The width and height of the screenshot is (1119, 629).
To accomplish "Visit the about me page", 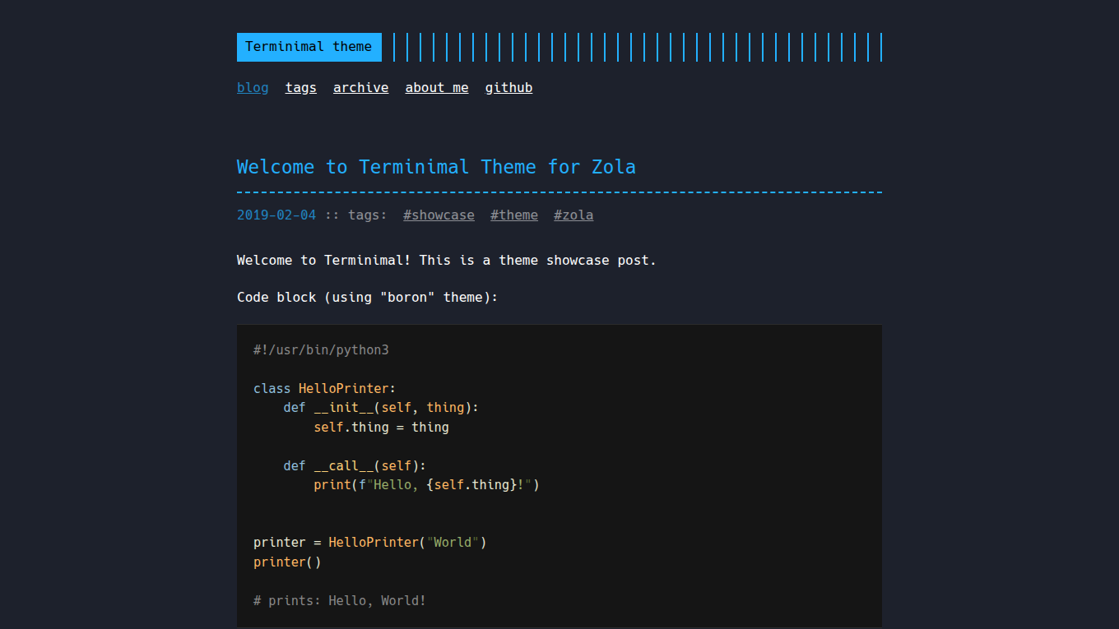I will pos(436,87).
